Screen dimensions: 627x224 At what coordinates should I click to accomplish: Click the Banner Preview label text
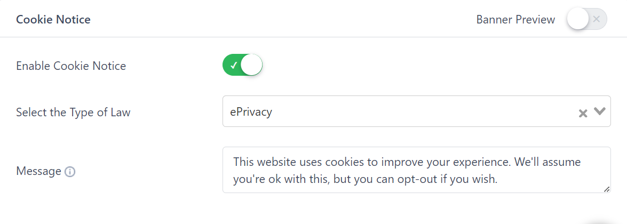[515, 19]
